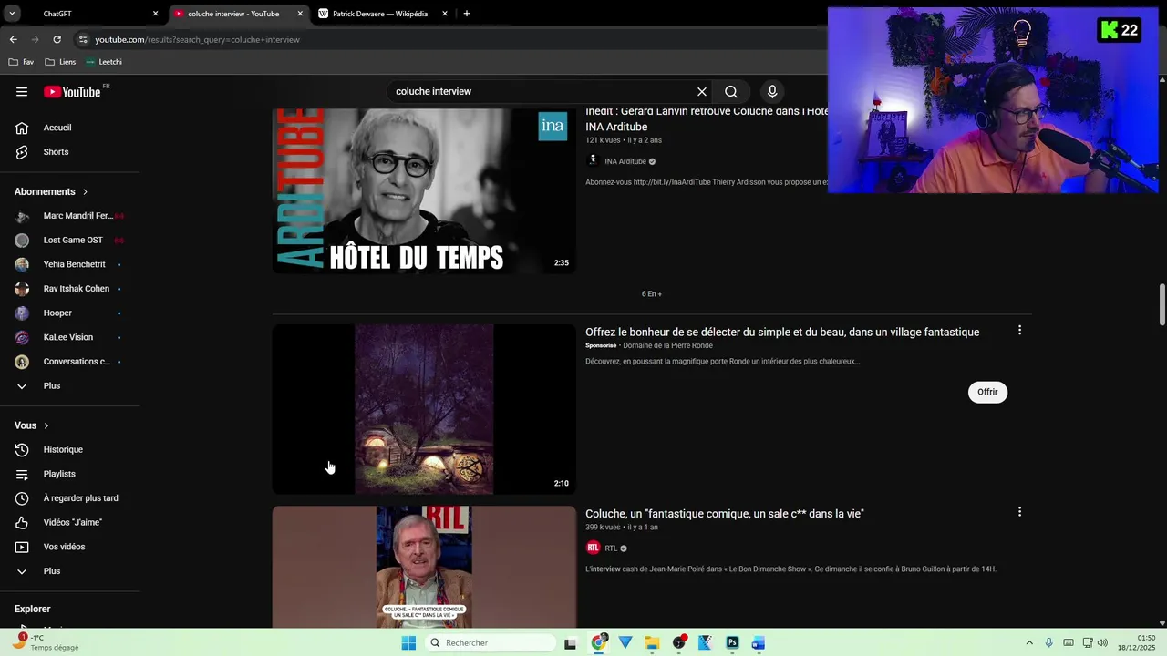Screen dimensions: 1167x656
Task: Open the Leetchi bookmark
Action: 104,62
